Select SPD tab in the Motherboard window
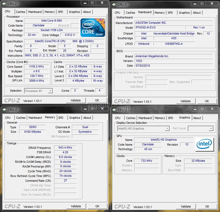Screen dimensions: 220x212 [x=170, y=13]
